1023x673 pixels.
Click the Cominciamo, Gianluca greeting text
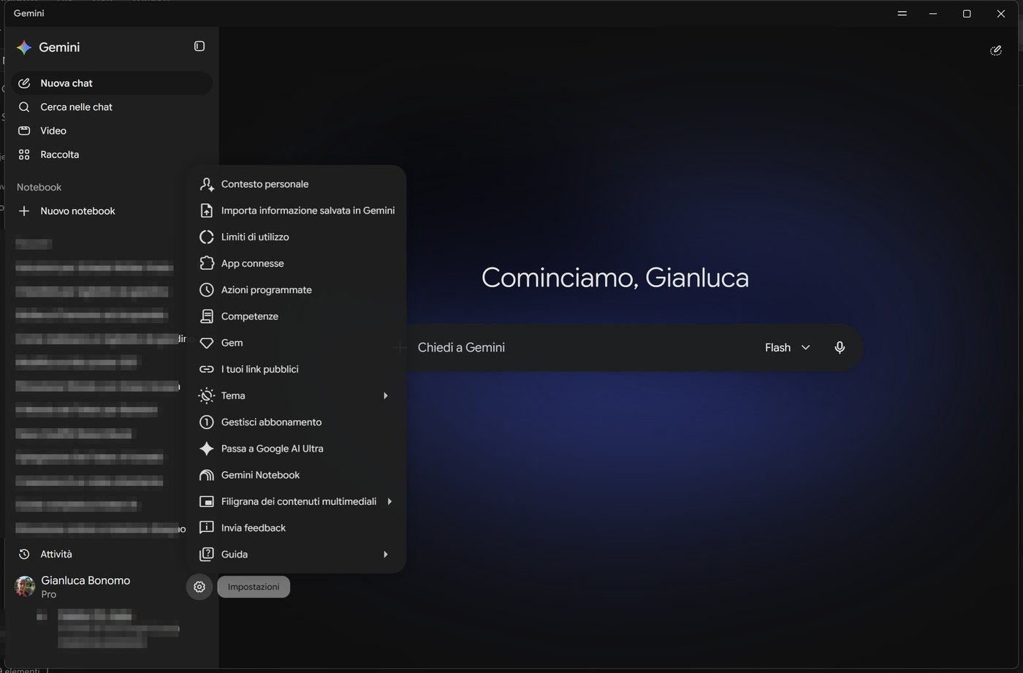615,278
